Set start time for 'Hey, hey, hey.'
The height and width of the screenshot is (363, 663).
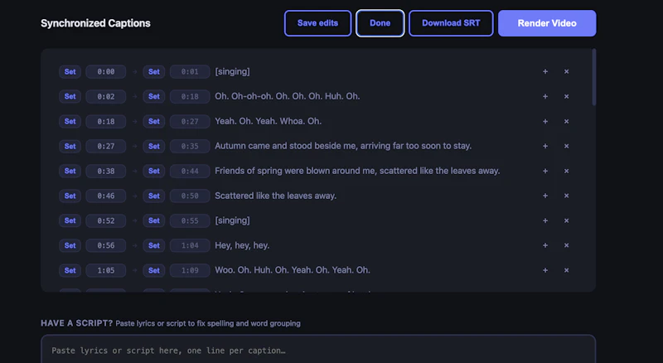coord(70,245)
